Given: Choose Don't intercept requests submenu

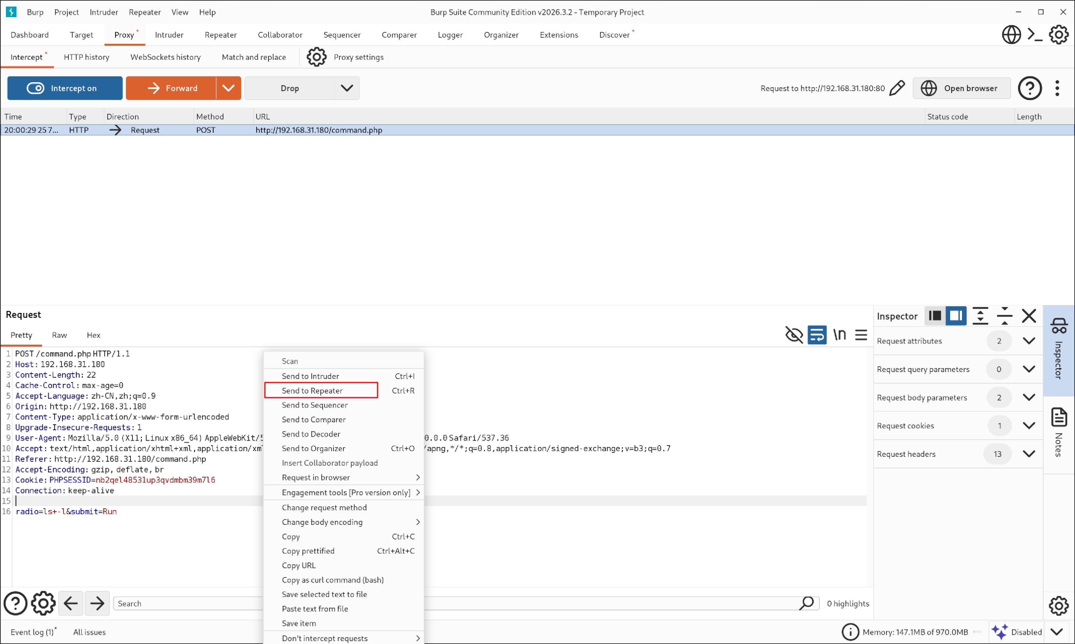Looking at the screenshot, I should 344,638.
